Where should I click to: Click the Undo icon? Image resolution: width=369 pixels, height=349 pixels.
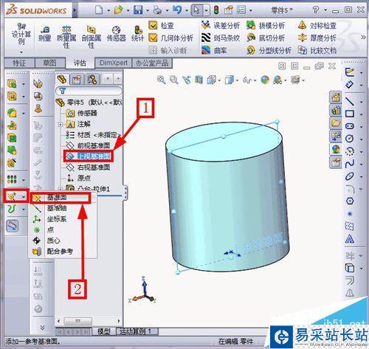[x=177, y=10]
